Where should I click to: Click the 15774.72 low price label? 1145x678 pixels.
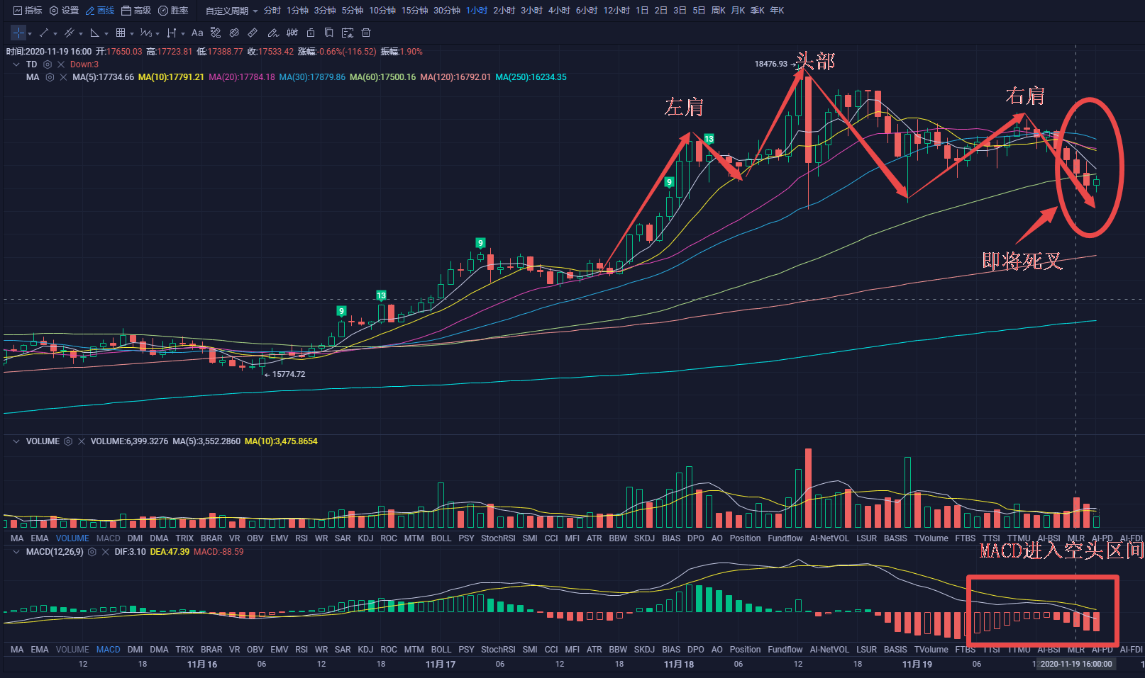click(x=289, y=374)
